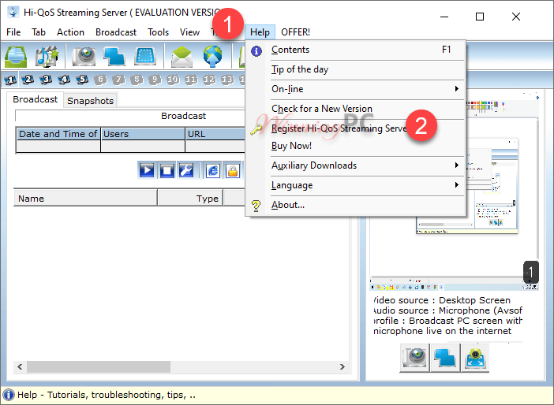Close the open Help menu
This screenshot has height=405, width=554.
(260, 32)
